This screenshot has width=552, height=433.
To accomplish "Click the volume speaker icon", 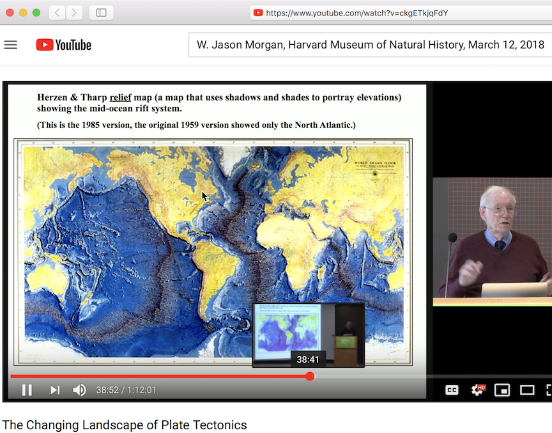I will click(x=79, y=390).
